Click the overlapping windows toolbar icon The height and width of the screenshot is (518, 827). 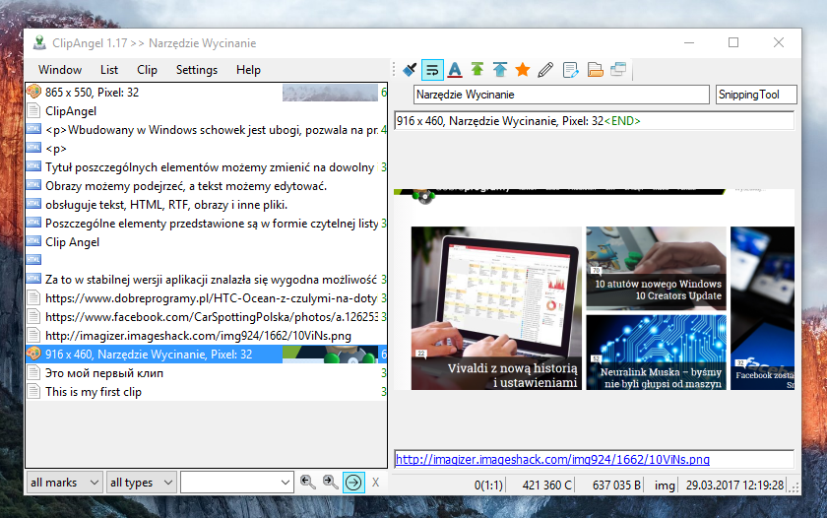[618, 70]
